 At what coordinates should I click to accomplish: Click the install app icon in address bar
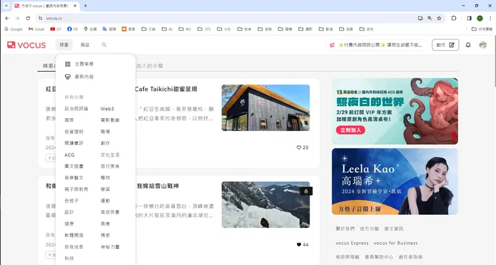(420, 18)
